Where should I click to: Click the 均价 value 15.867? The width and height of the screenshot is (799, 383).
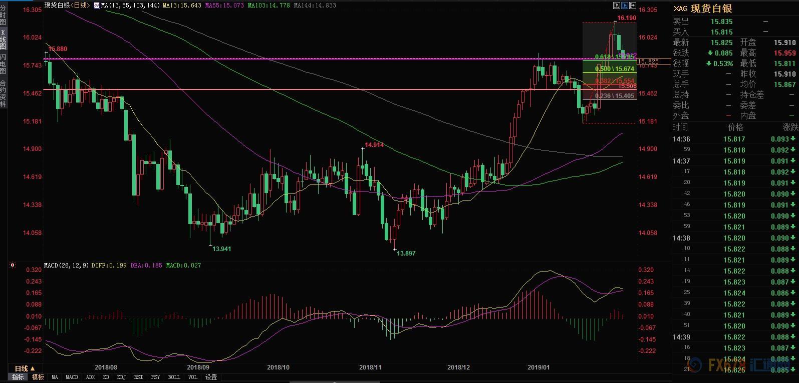tap(785, 84)
